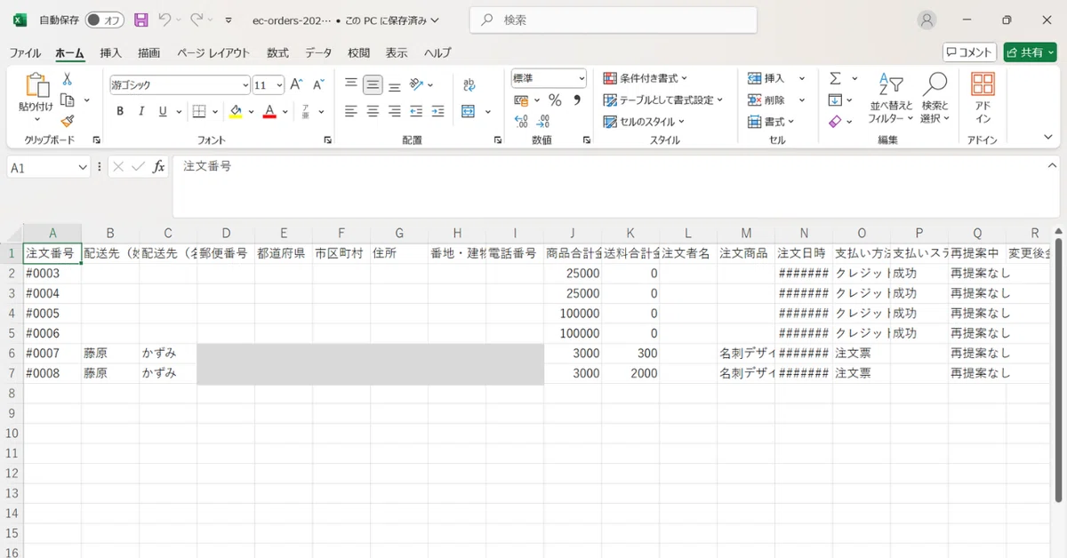The image size is (1067, 558).
Task: Switch to the データ tab
Action: tap(318, 52)
